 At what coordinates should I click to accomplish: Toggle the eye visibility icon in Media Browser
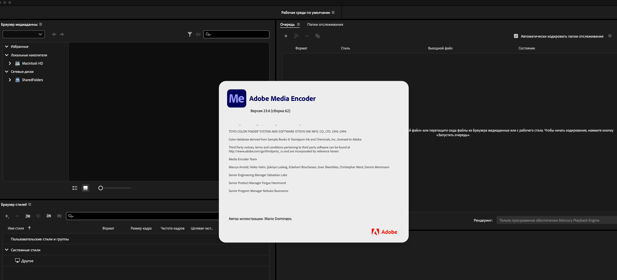click(x=198, y=34)
